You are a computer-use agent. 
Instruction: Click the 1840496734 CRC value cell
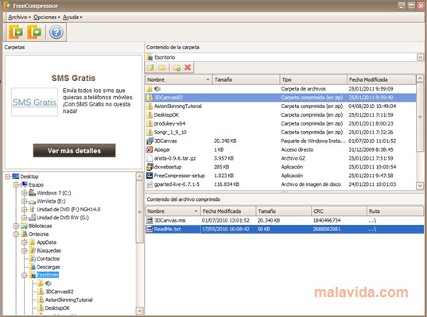tap(327, 220)
